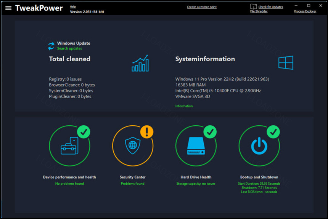
Task: Open the hamburger main menu
Action: pos(8,8)
